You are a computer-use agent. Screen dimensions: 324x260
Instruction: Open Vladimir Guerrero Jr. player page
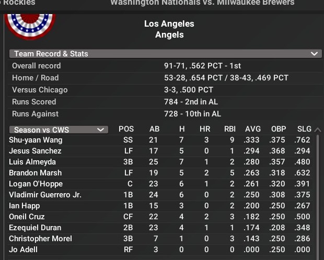click(x=45, y=195)
